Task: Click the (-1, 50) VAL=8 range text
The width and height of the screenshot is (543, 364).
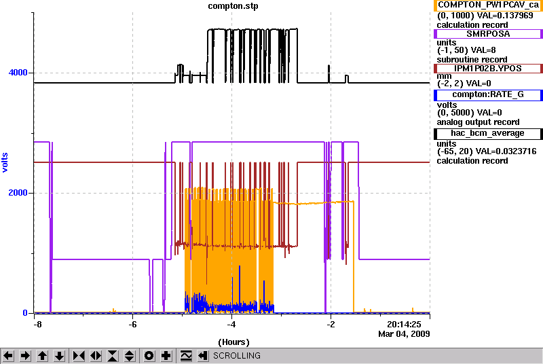Action: [466, 50]
